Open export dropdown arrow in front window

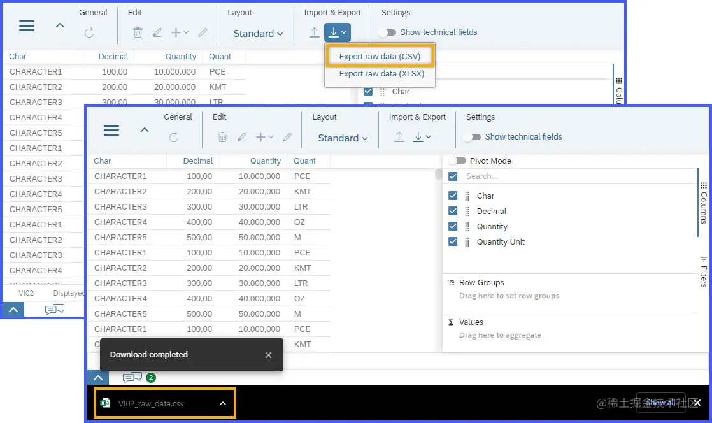(428, 137)
